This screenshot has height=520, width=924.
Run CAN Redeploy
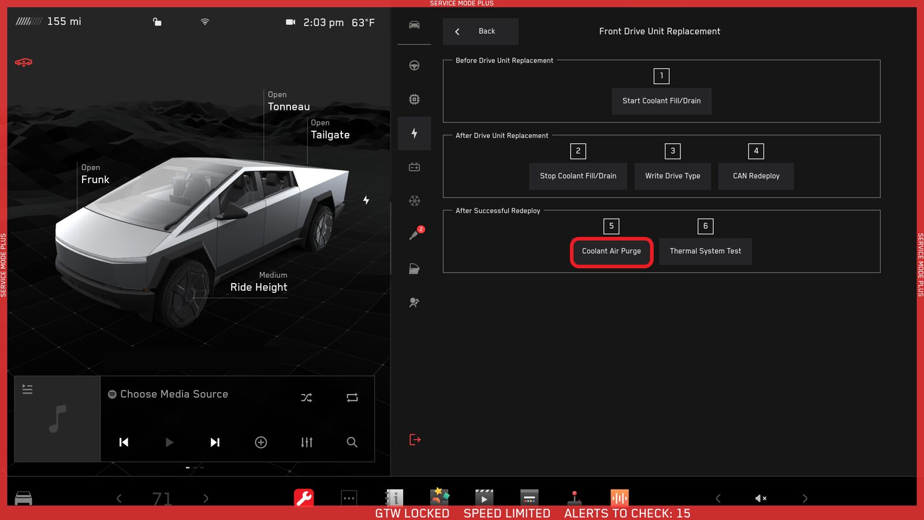pyautogui.click(x=756, y=176)
